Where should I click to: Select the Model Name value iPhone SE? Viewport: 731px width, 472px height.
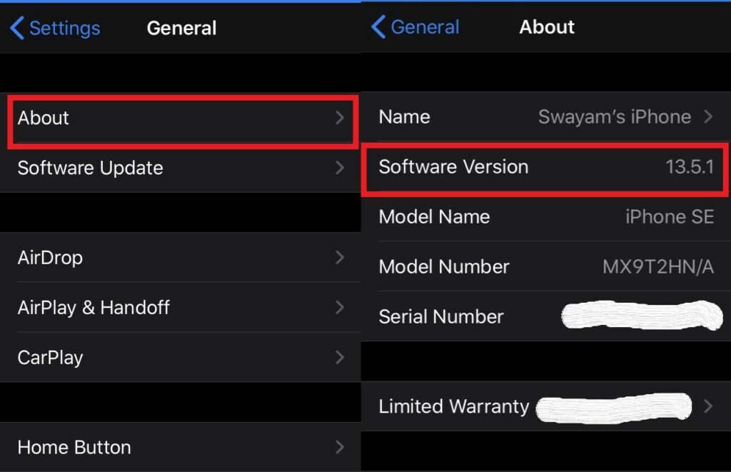pos(670,217)
